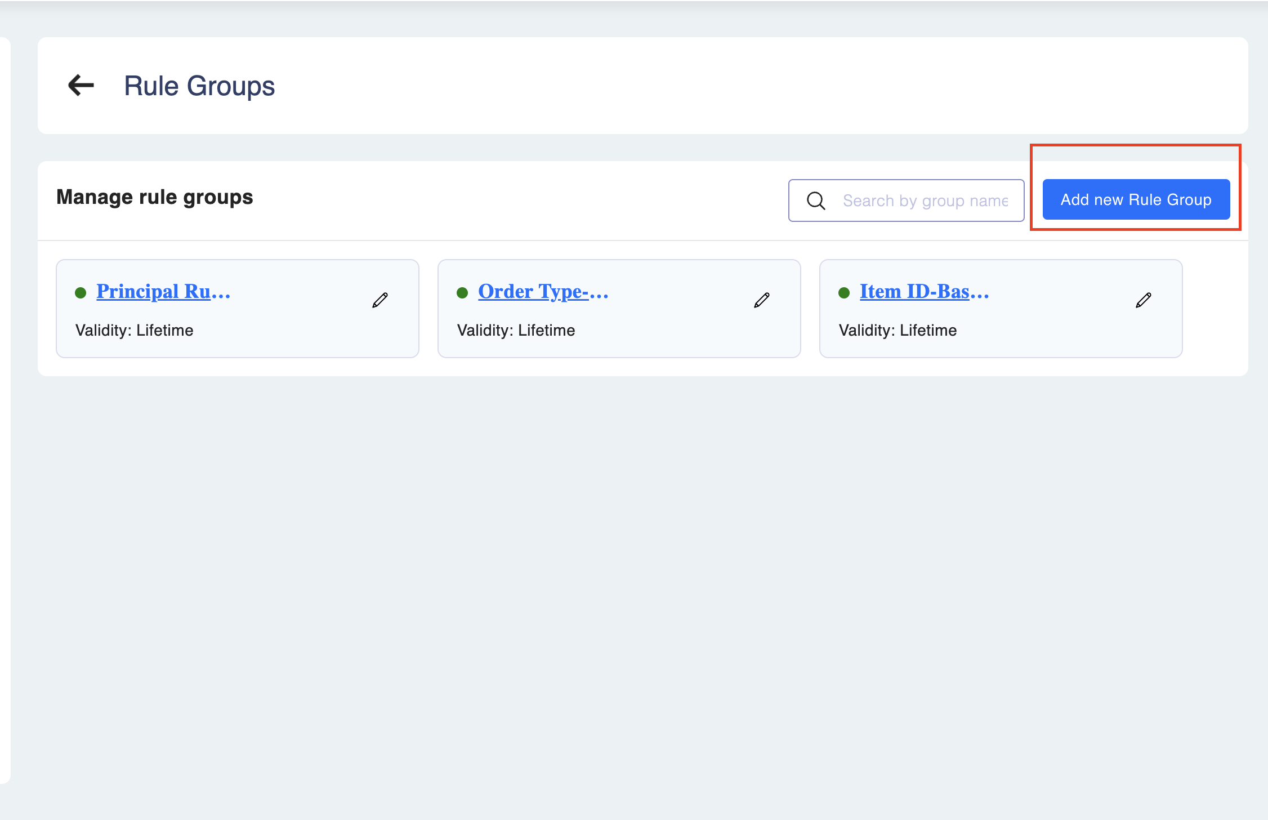Click the magnifier icon in search box
This screenshot has height=820, width=1268.
point(816,200)
